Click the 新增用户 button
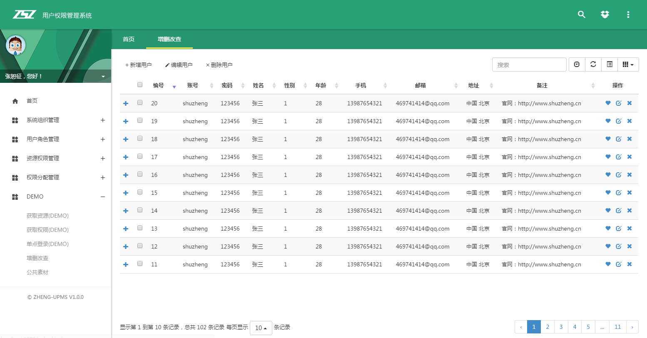The width and height of the screenshot is (647, 338). click(138, 65)
